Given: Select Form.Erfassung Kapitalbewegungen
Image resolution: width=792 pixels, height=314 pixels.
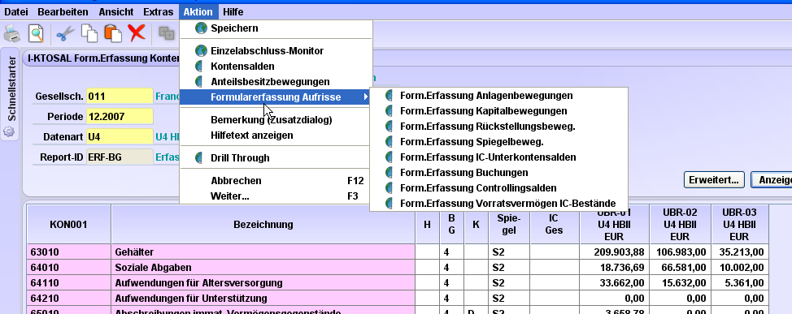Looking at the screenshot, I should (499, 111).
